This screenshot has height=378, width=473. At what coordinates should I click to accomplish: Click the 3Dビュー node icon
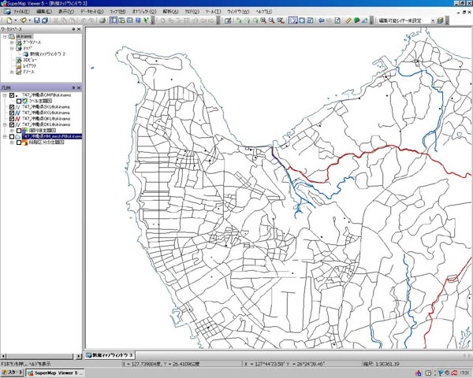click(x=19, y=60)
